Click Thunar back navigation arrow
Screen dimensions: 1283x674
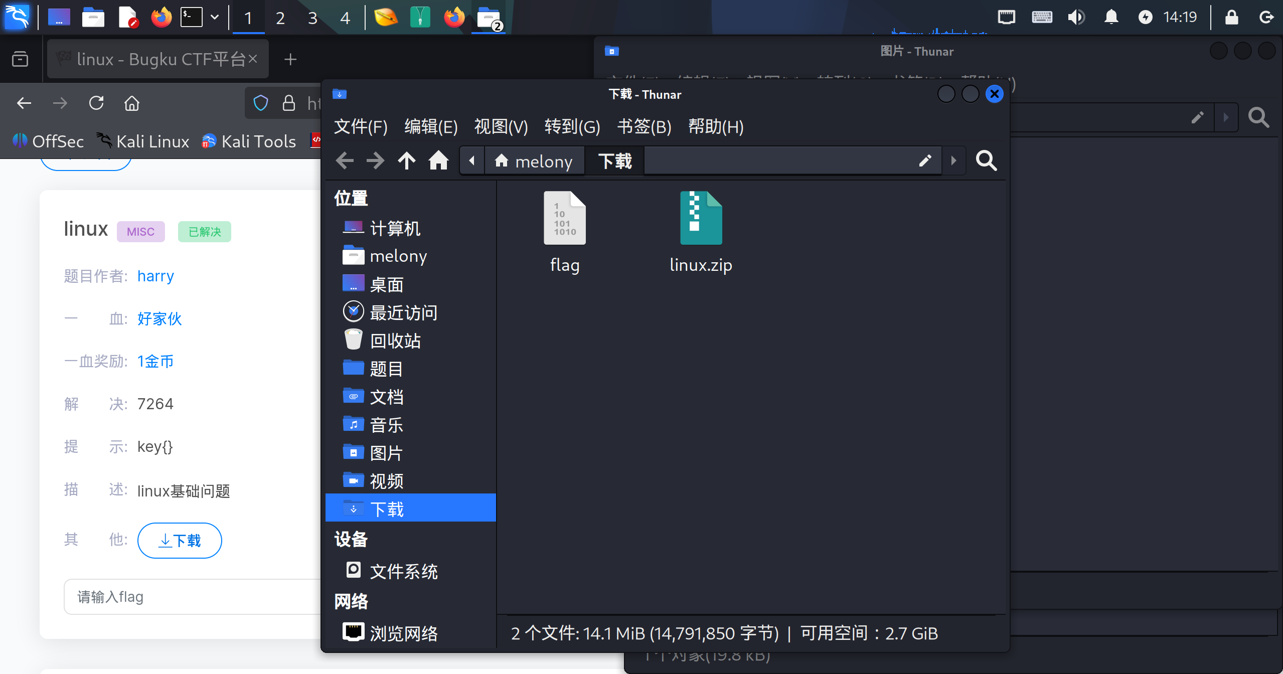(x=345, y=161)
